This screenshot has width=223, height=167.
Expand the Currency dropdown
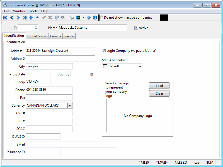[70, 105]
